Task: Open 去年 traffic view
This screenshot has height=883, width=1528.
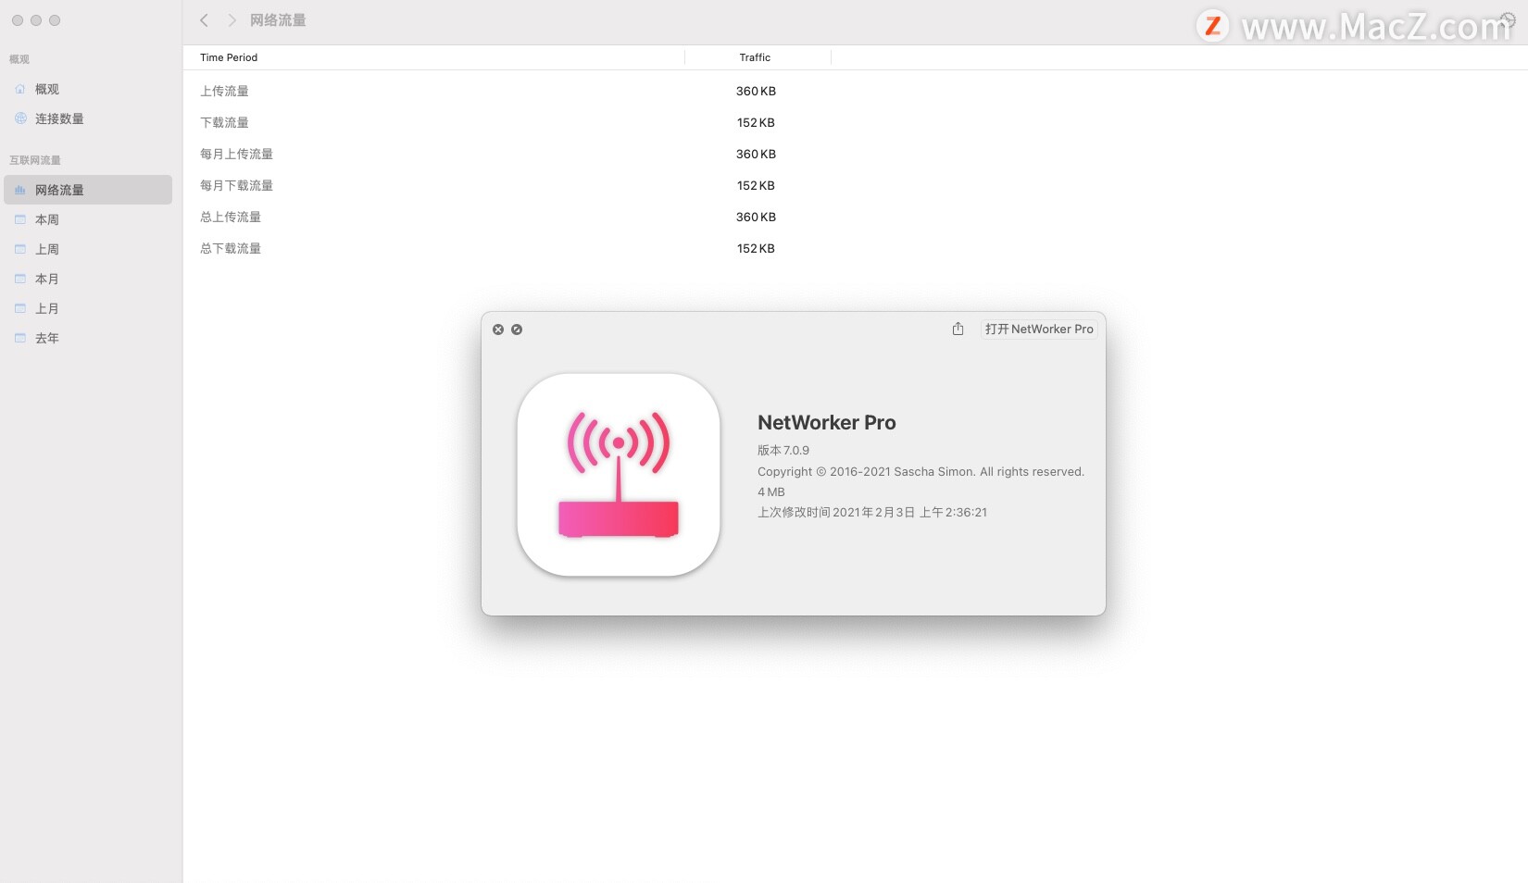Action: (x=88, y=338)
